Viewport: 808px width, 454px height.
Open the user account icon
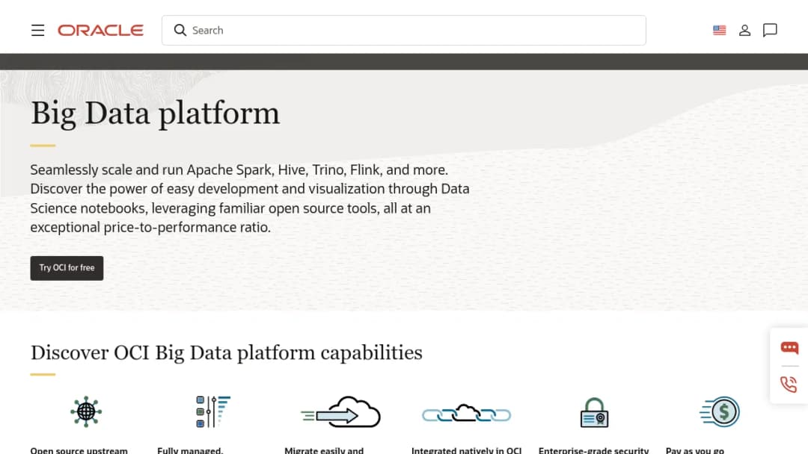coord(744,31)
